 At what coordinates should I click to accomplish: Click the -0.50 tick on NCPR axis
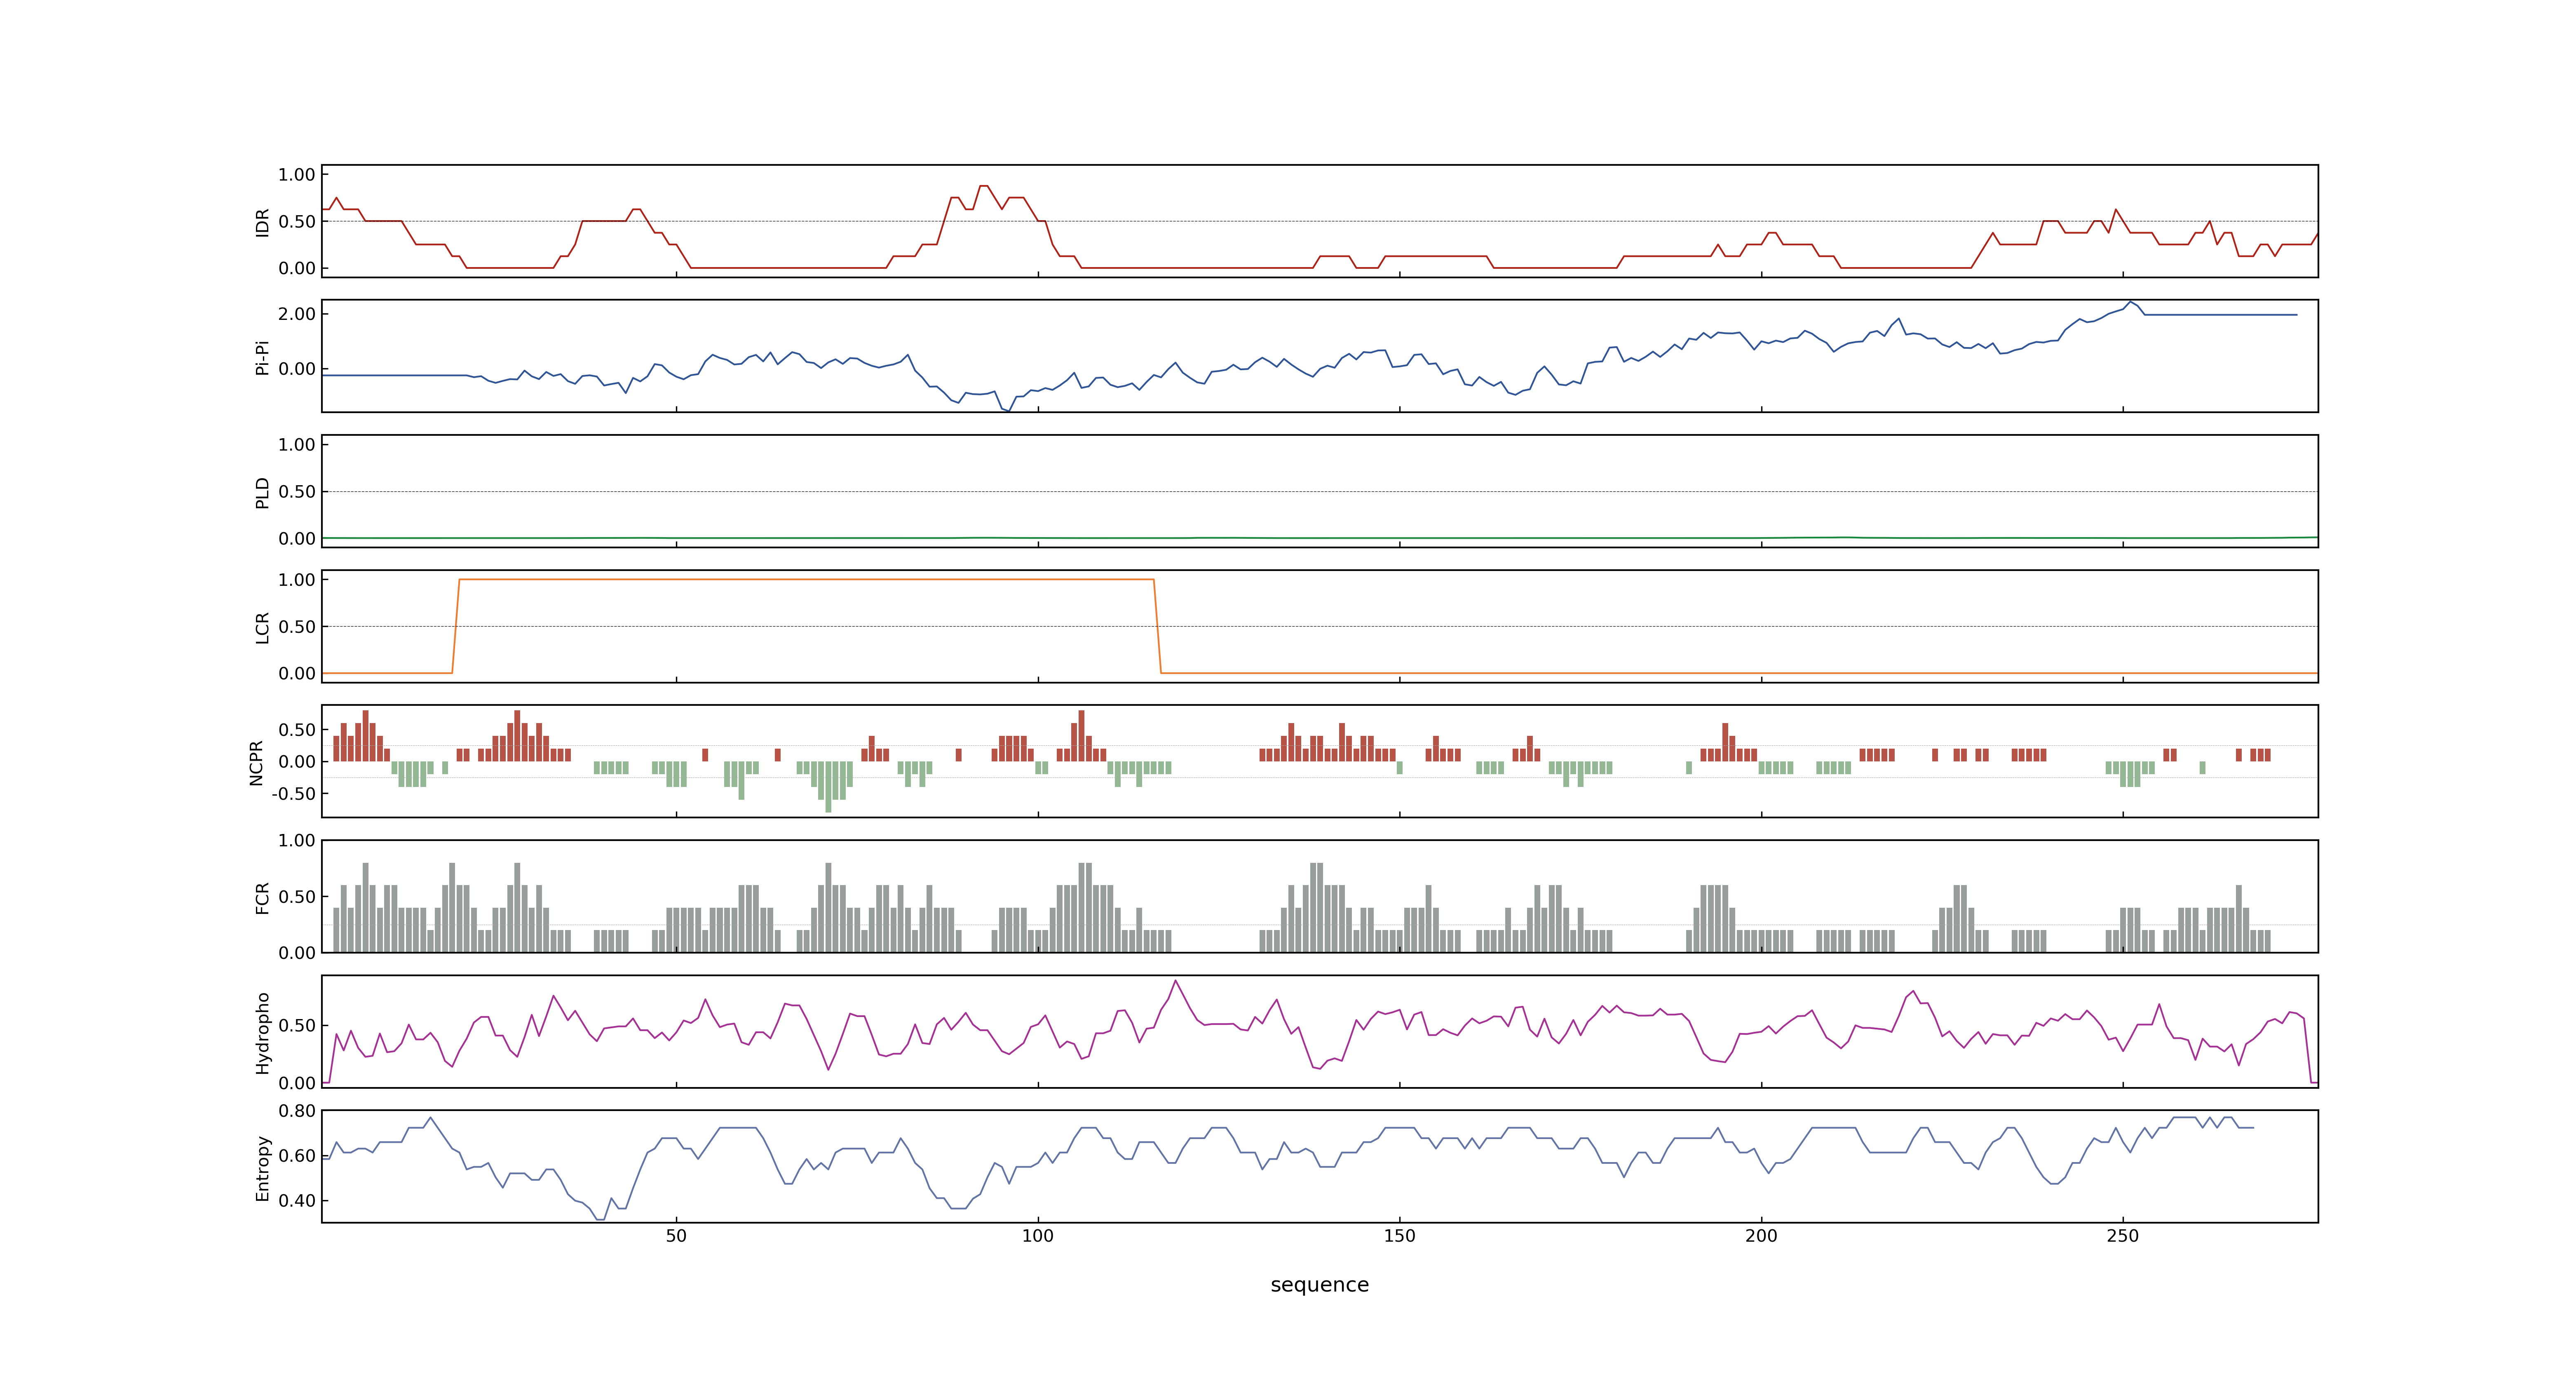[293, 794]
